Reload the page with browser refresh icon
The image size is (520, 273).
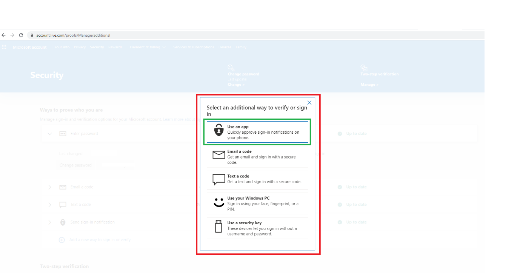coord(21,35)
